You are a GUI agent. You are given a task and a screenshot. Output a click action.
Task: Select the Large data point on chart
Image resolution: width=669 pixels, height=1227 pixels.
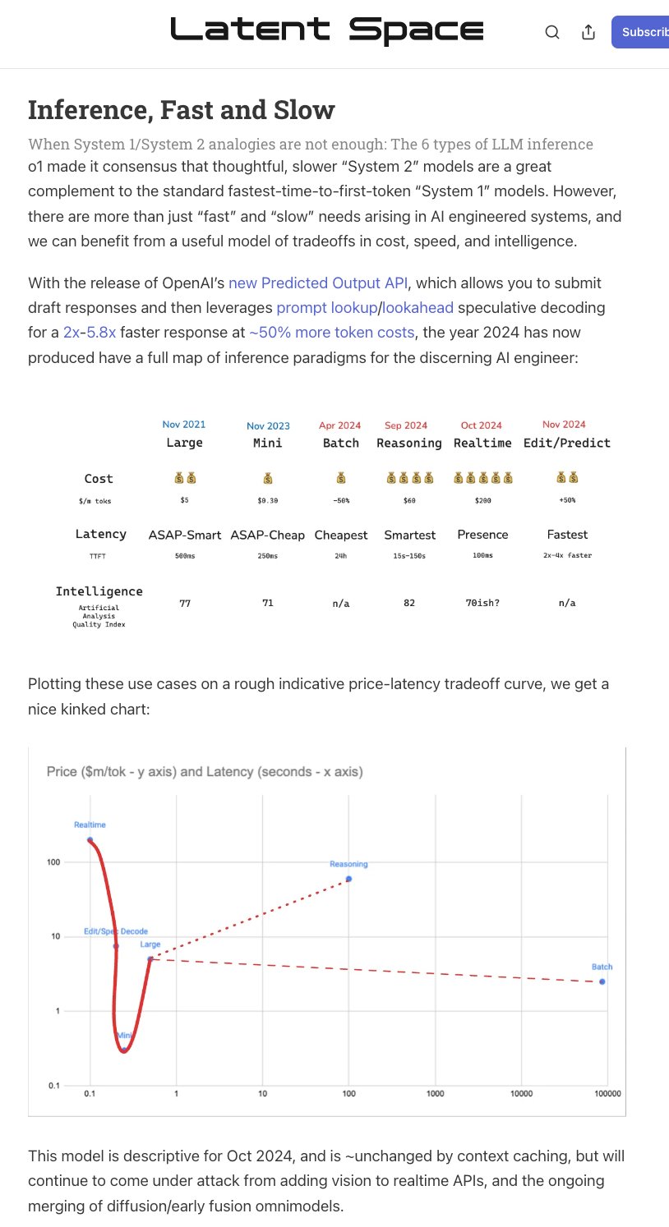coord(150,958)
